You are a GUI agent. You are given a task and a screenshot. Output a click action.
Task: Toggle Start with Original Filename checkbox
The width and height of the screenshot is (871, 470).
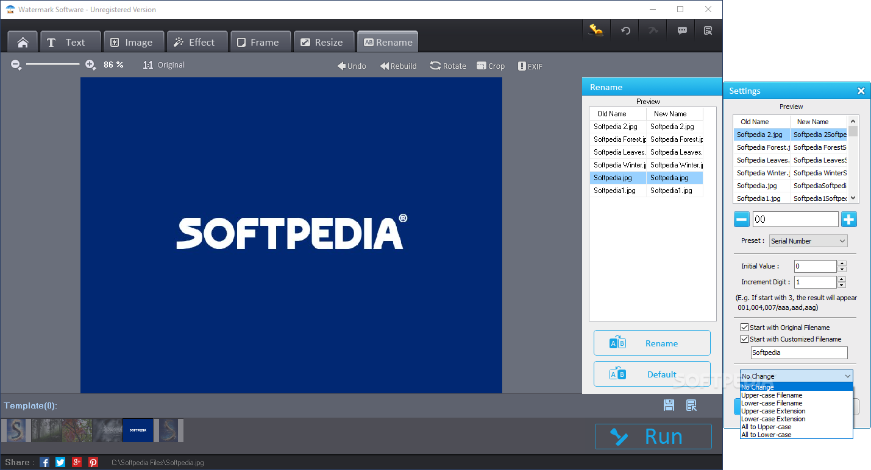pos(744,328)
